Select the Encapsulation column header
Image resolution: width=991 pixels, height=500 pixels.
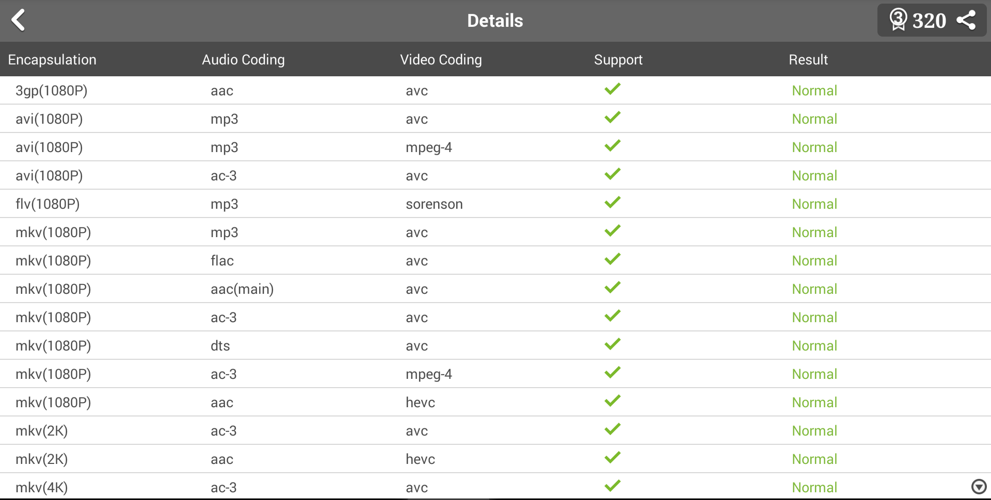point(52,60)
